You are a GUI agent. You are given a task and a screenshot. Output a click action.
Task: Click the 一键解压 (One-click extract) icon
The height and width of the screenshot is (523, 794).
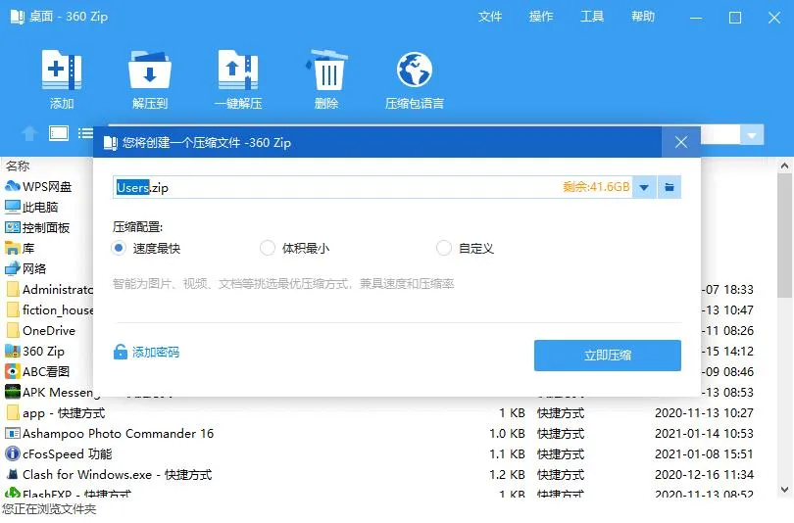[238, 70]
